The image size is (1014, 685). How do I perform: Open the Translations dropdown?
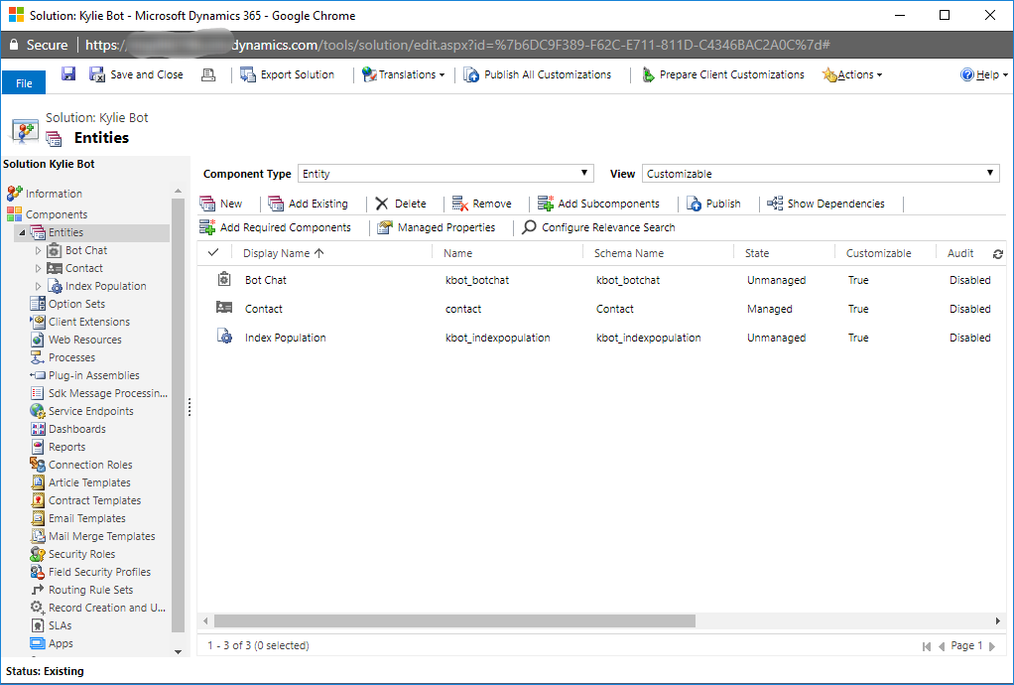point(404,75)
